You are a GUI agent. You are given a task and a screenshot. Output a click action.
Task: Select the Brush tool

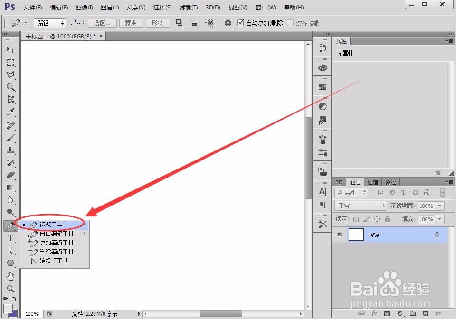click(10, 138)
